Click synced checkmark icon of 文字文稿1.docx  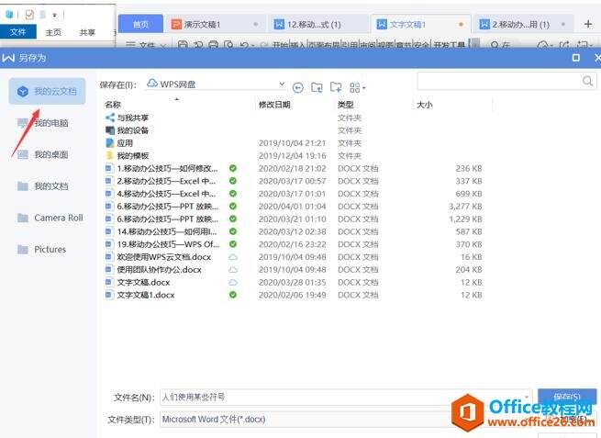233,295
